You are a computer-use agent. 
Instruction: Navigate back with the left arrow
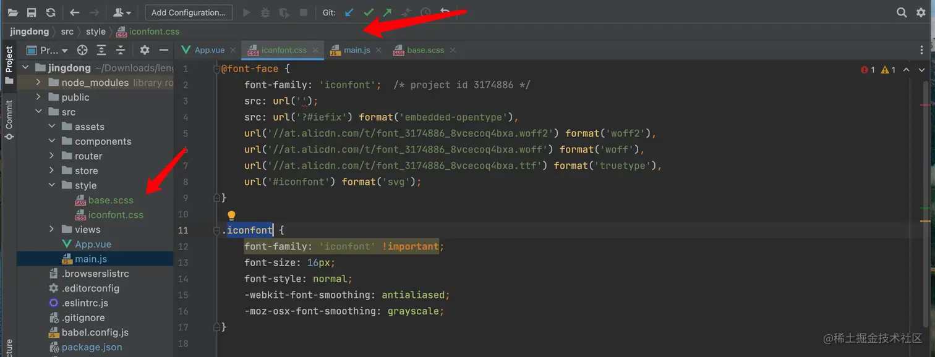pyautogui.click(x=75, y=12)
